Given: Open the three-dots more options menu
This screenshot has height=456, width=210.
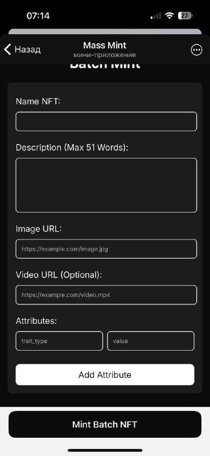Looking at the screenshot, I should (197, 50).
